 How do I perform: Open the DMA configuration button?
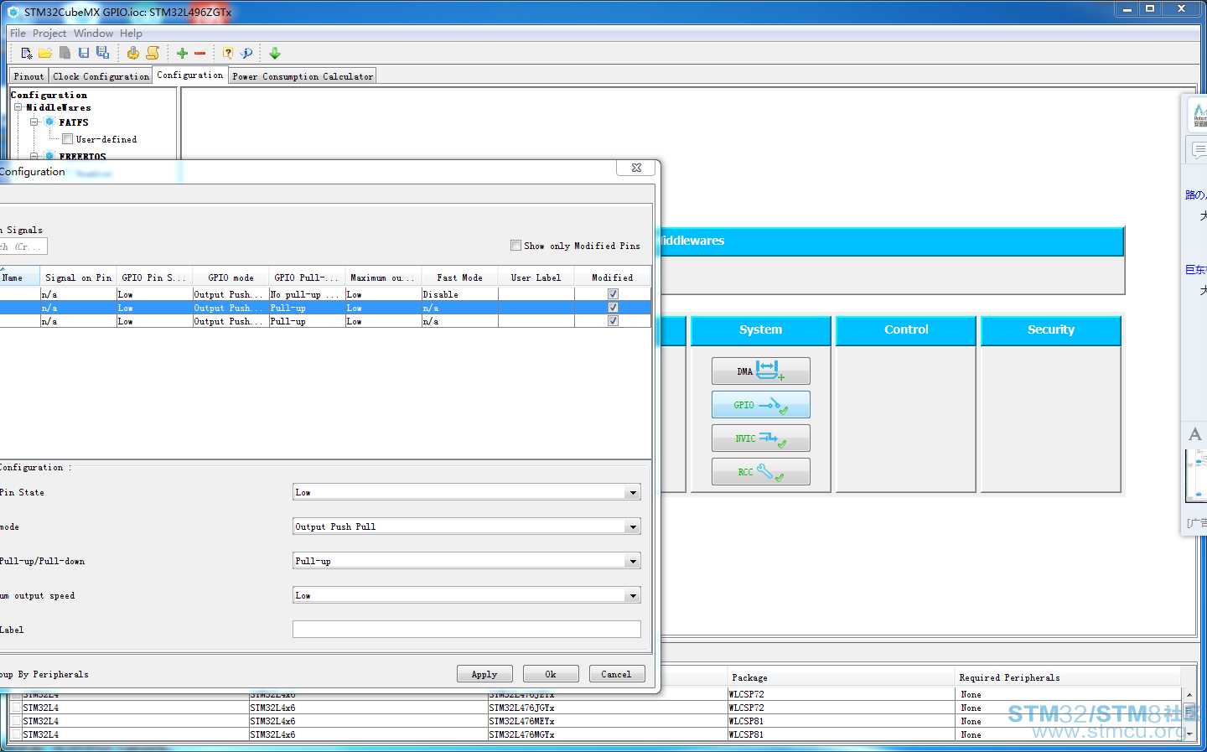pos(761,371)
